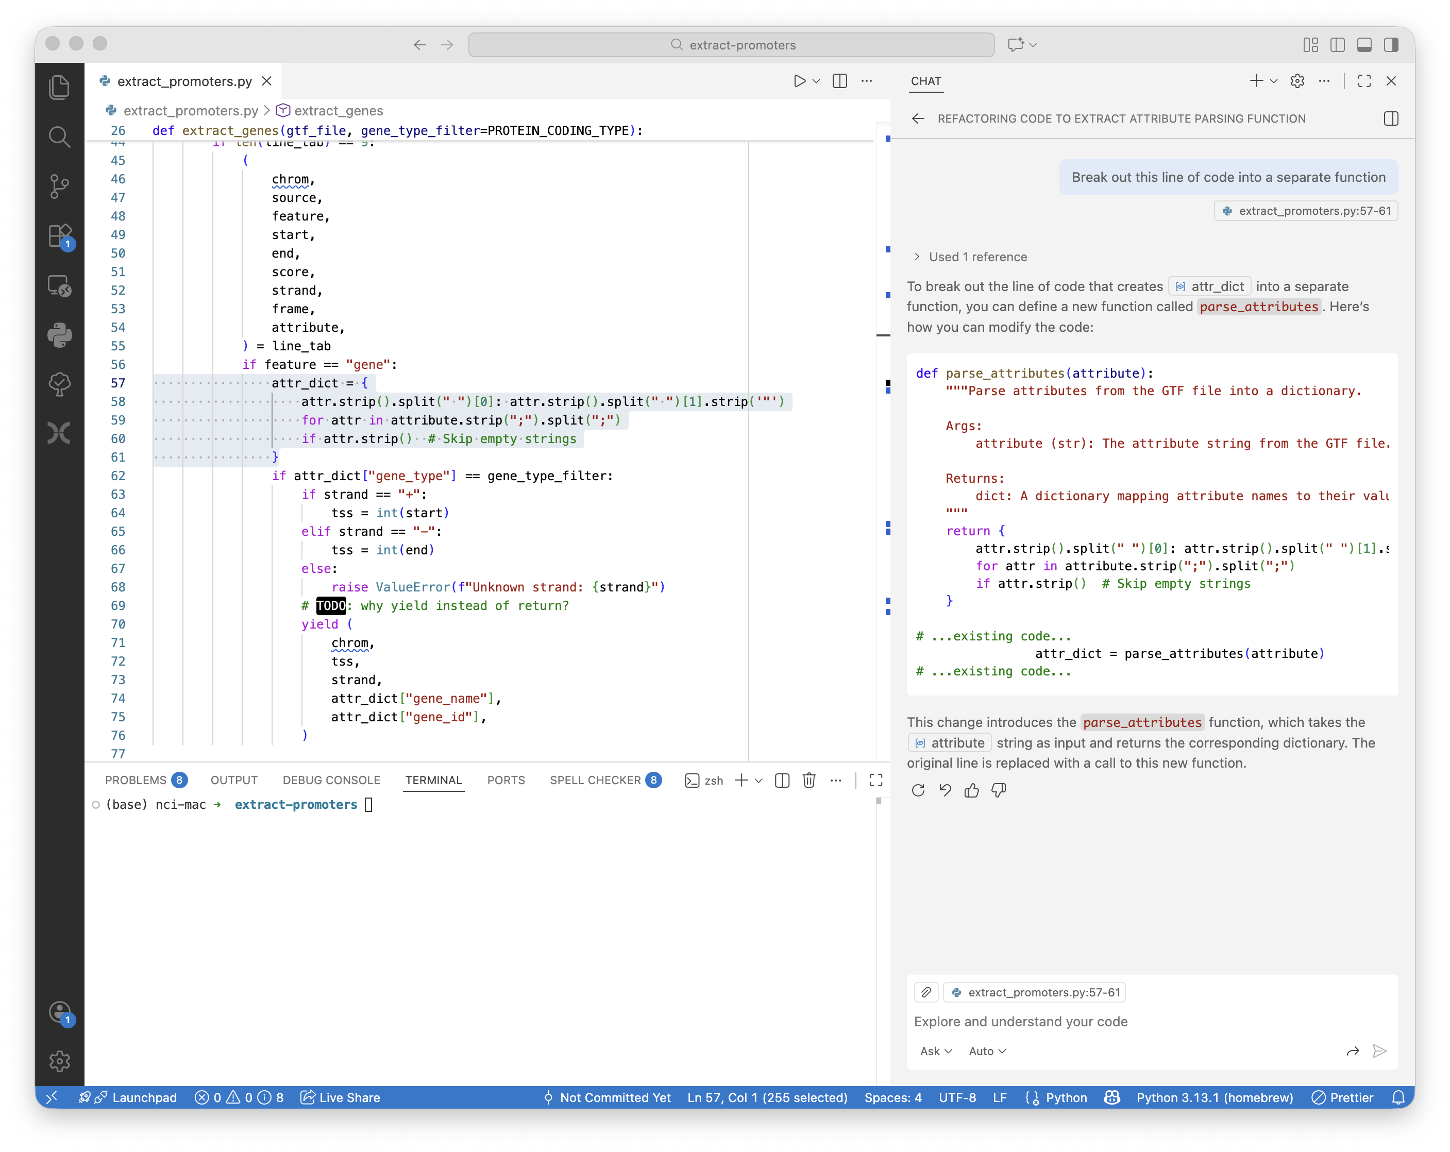Image resolution: width=1450 pixels, height=1152 pixels.
Task: Toggle the bottom panel visibility
Action: (1364, 45)
